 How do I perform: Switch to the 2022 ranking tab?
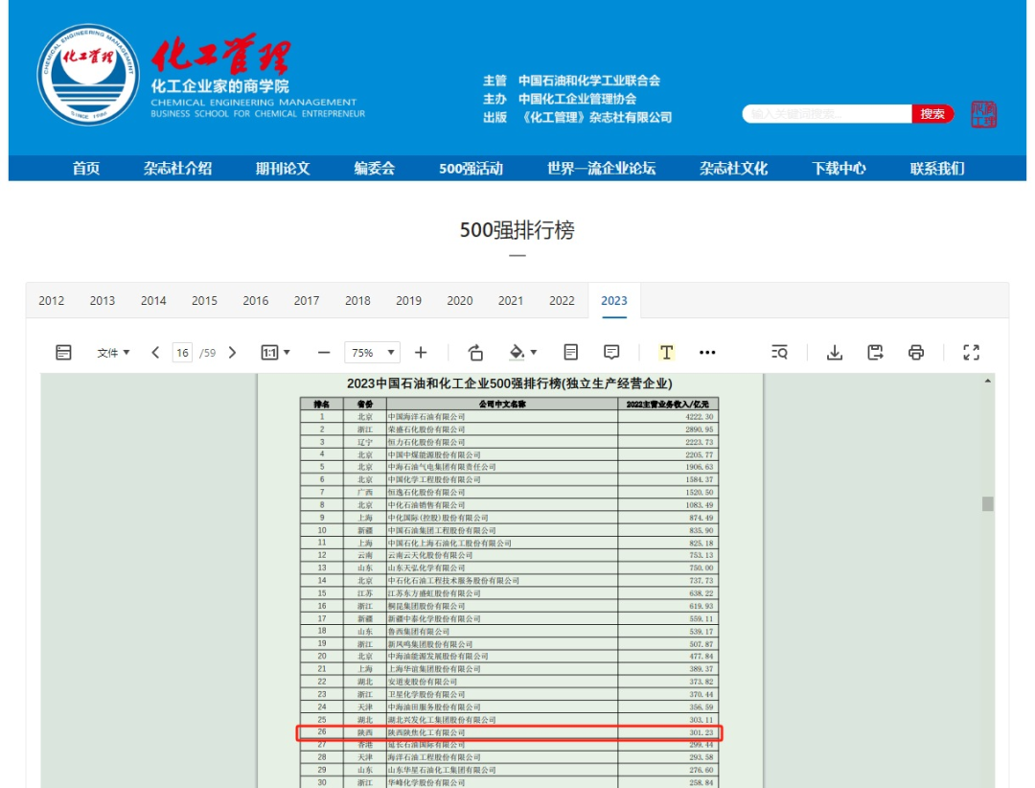click(562, 301)
